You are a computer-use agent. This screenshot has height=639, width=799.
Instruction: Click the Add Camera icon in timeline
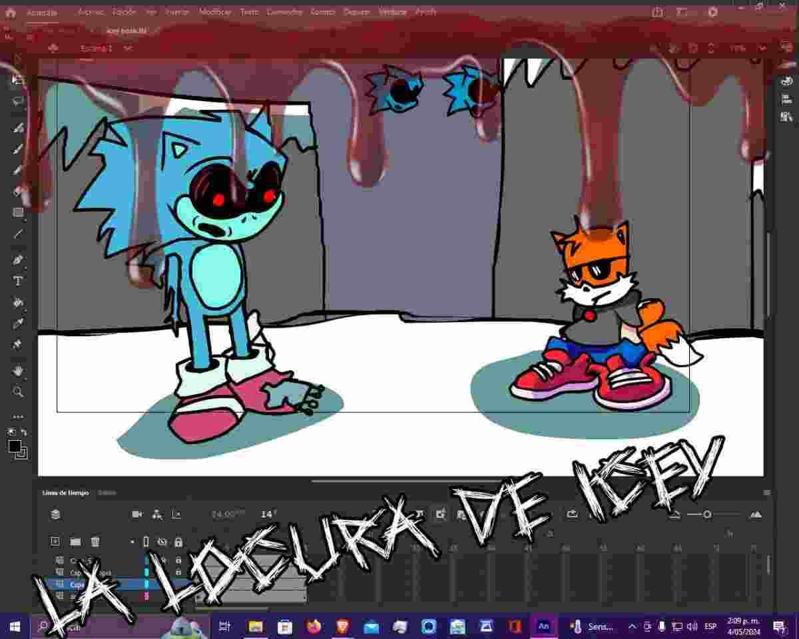[137, 514]
